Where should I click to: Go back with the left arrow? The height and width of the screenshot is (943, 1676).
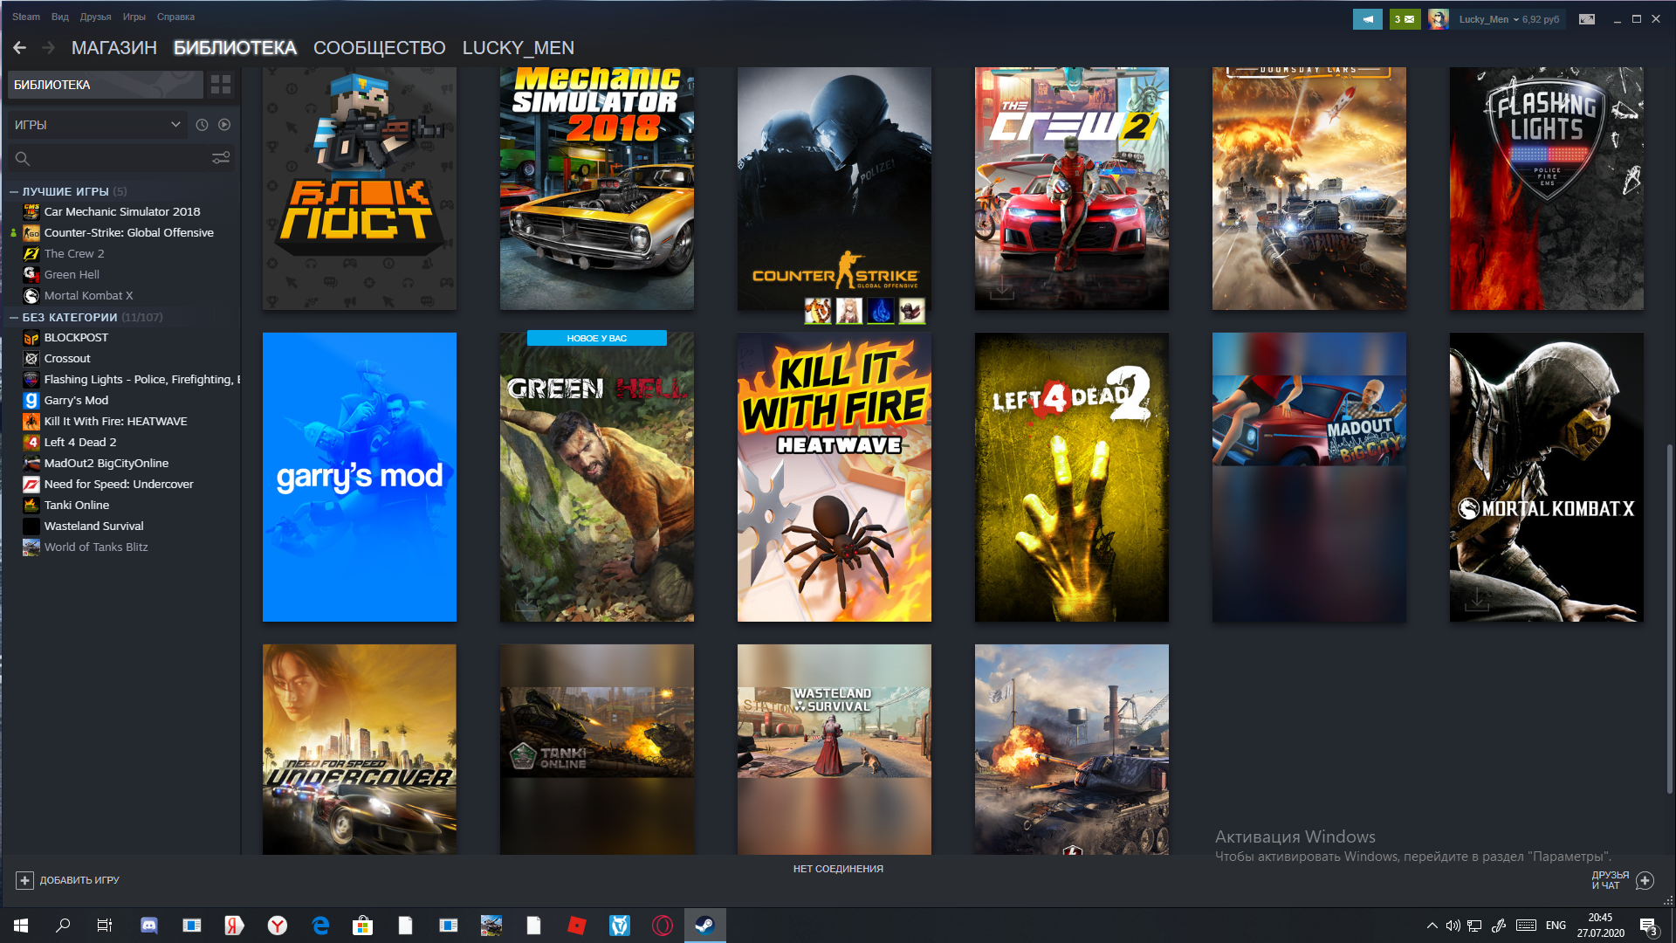[x=19, y=48]
